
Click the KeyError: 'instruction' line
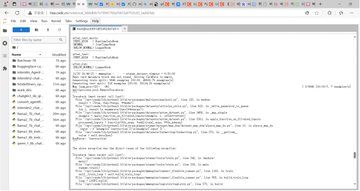click(x=90, y=138)
